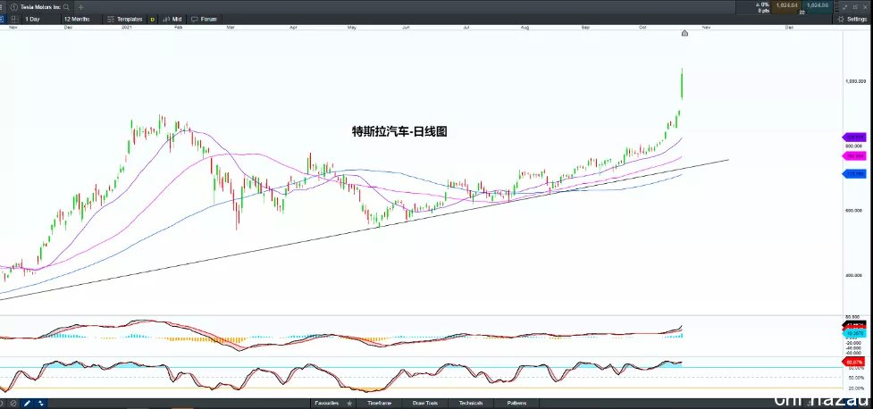The image size is (873, 409).
Task: Click the blue moving average price label
Action: (854, 174)
